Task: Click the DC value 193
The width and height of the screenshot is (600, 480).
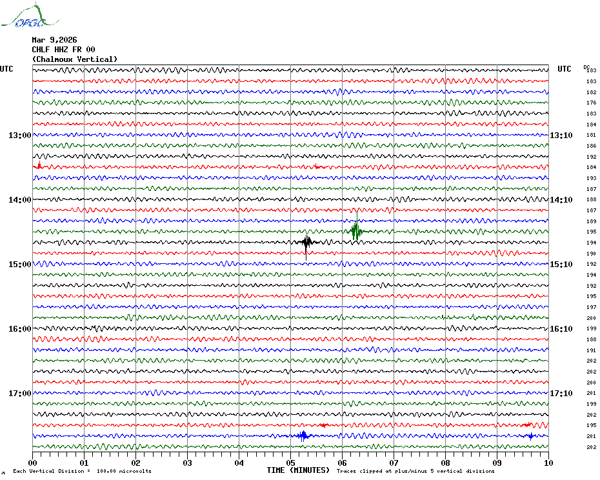Action: 591,178
